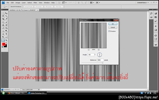
Task: Focus the Angle input field
Action: (91, 55)
